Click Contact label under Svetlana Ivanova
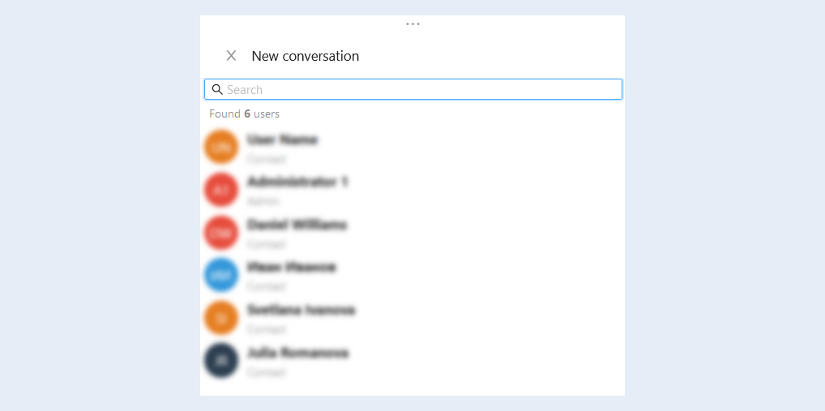Image resolution: width=825 pixels, height=411 pixels. 267,329
